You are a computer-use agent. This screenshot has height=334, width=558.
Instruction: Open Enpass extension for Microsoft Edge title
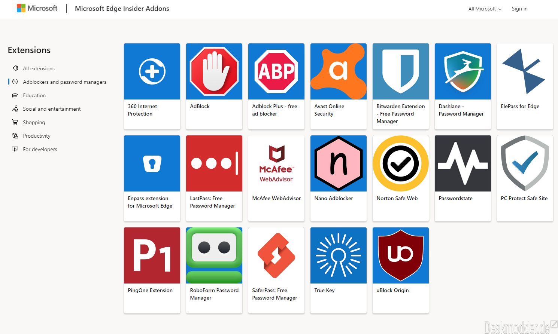tap(150, 202)
